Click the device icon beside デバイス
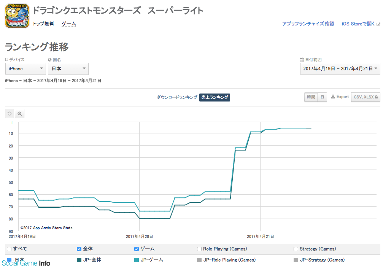 pos(6,60)
